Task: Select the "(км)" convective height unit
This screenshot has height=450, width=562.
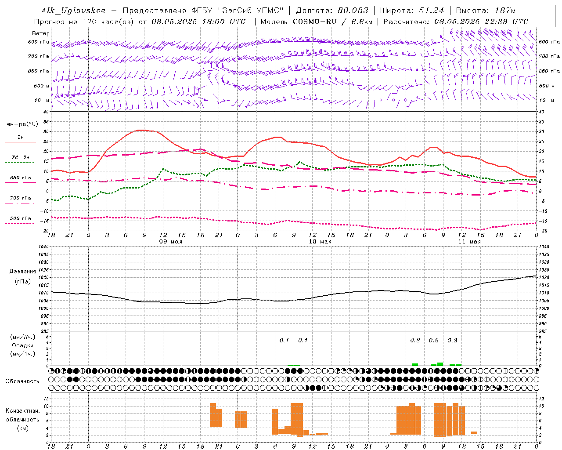Action: 22,428
